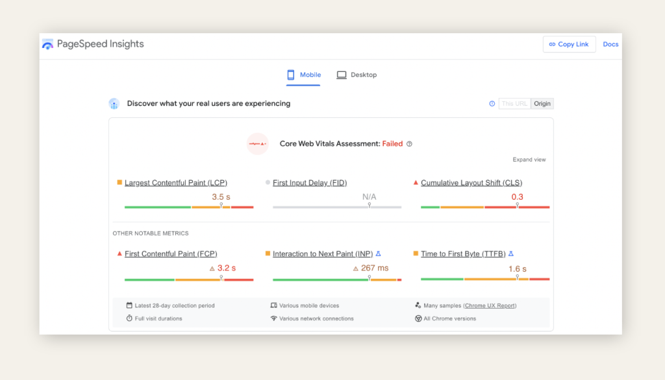
Task: Click the info icon beside This URL
Action: pos(492,104)
